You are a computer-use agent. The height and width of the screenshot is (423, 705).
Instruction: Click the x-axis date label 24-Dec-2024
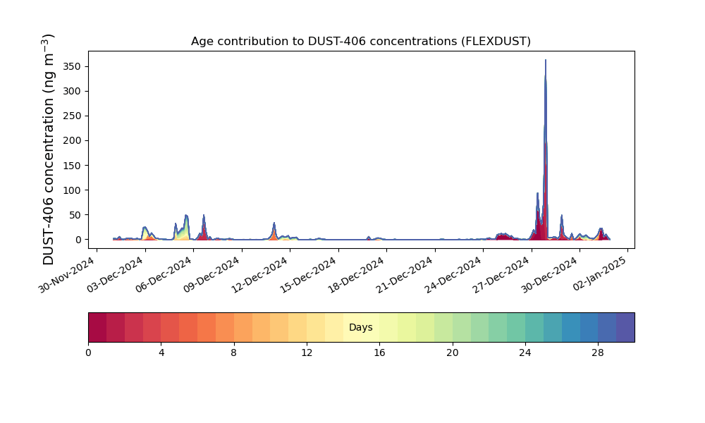(x=453, y=274)
